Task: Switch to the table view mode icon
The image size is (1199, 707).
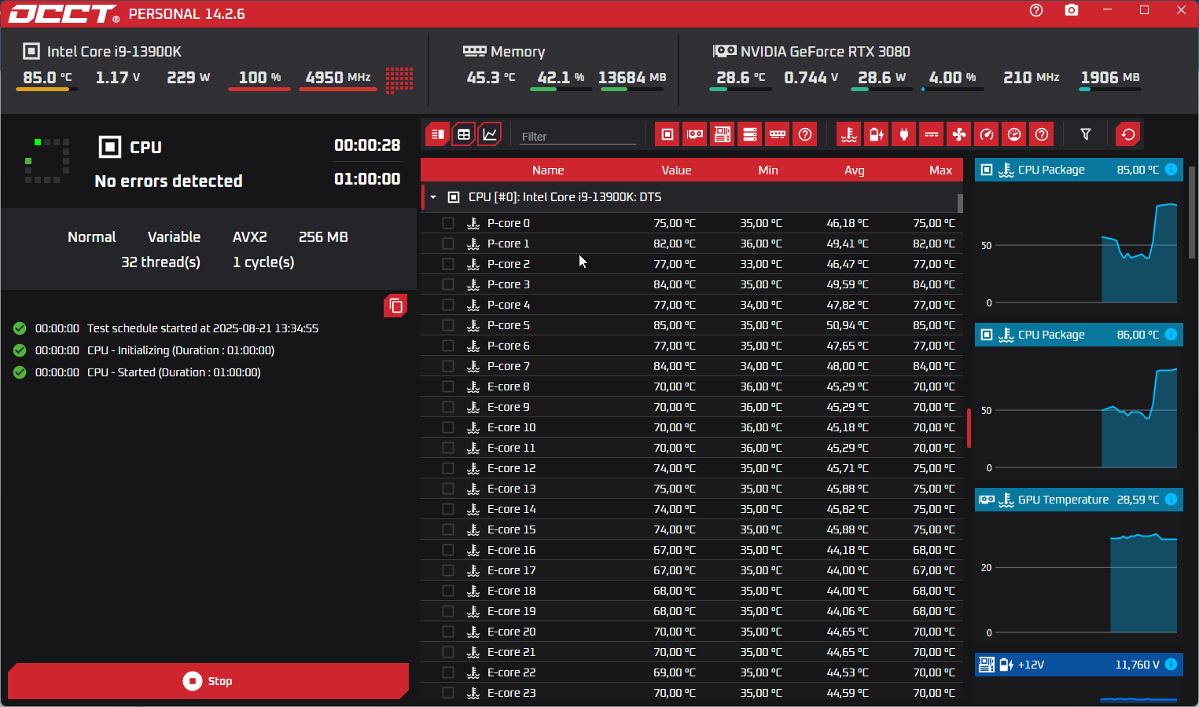Action: [464, 134]
